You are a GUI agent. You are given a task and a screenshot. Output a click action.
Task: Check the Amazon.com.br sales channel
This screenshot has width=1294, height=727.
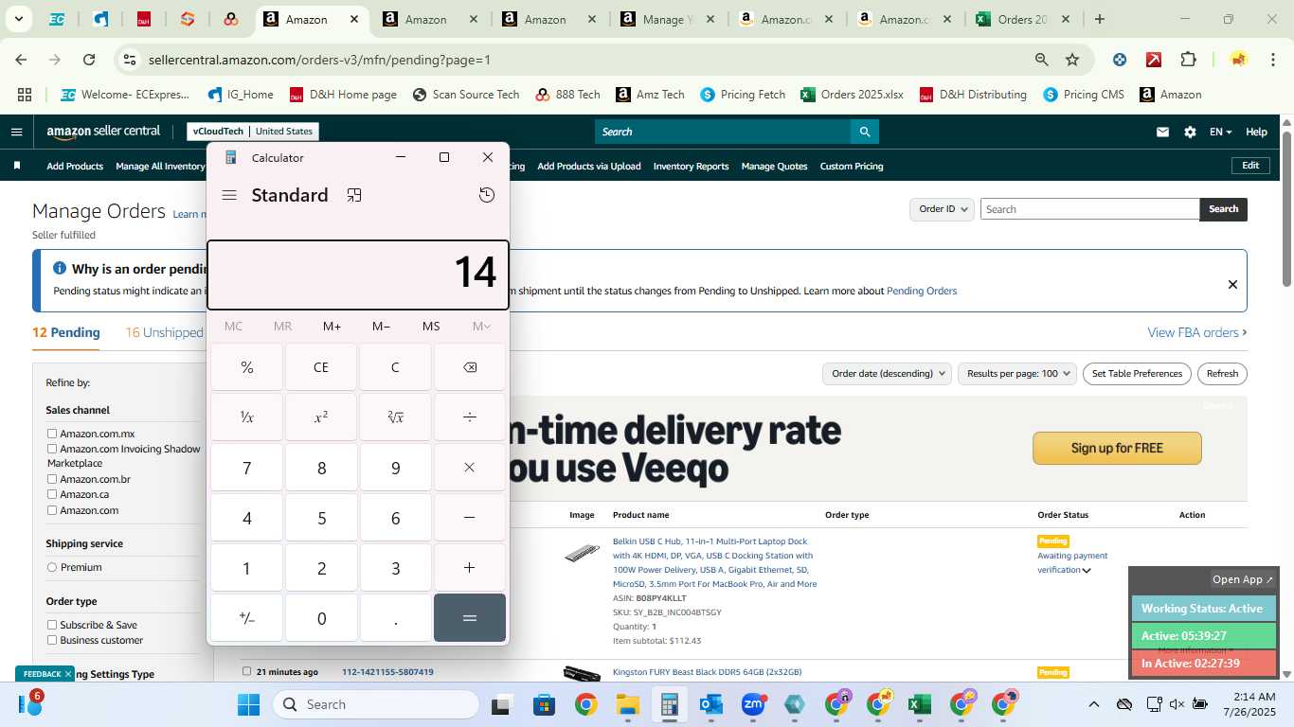[x=52, y=479]
